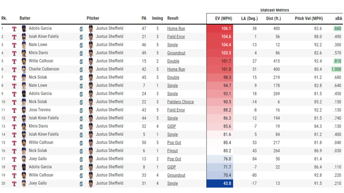This screenshot has width=344, height=193.
Task: Click the Mariners logo in rank 6 row
Action: [x=81, y=70]
